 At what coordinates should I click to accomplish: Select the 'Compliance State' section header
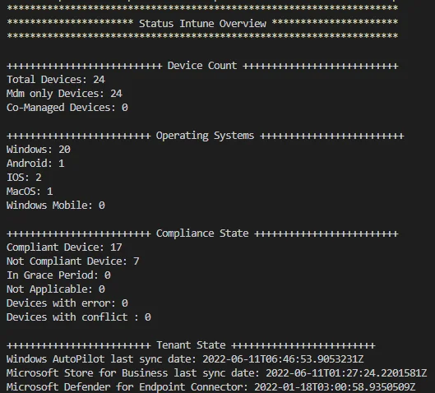tap(202, 233)
